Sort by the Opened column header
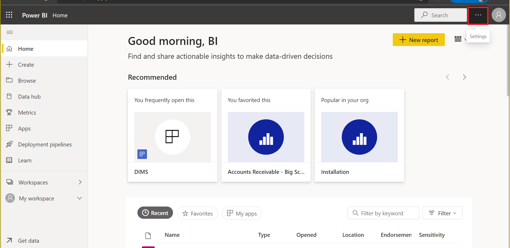This screenshot has height=248, width=510. pos(306,235)
